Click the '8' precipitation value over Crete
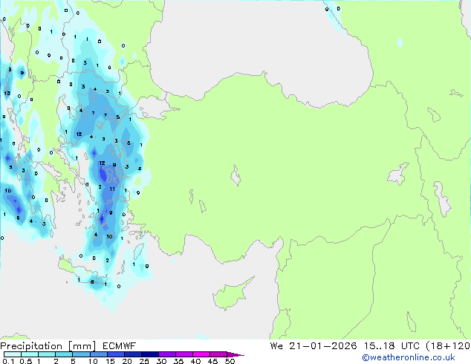The height and width of the screenshot is (364, 471). pyautogui.click(x=92, y=282)
